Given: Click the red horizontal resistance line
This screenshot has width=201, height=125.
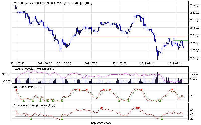Looking at the screenshot, I should pos(133,36).
